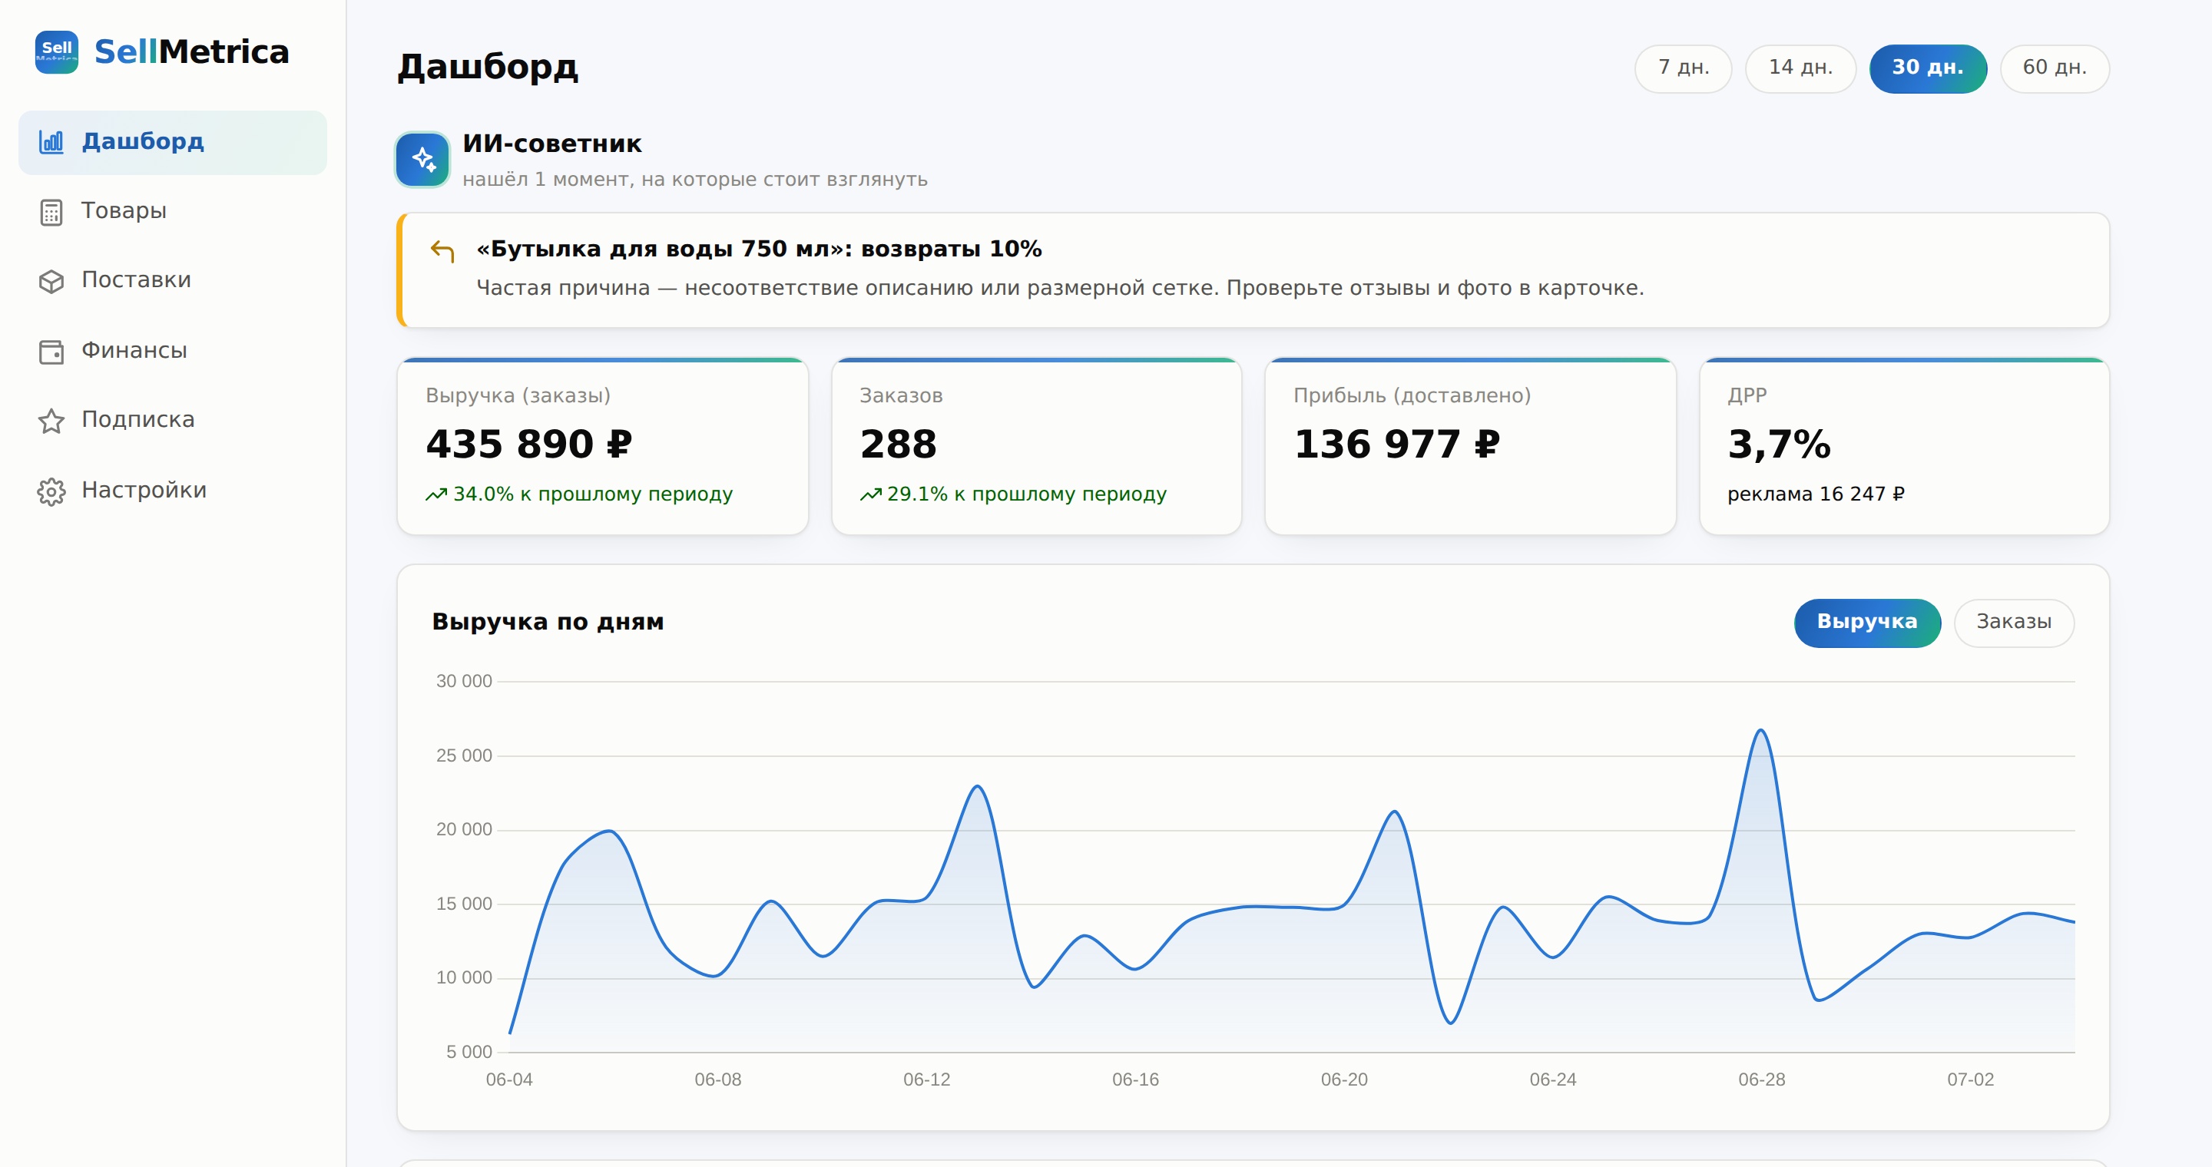The height and width of the screenshot is (1167, 2212).
Task: Select the 14 дн. period
Action: [1800, 68]
